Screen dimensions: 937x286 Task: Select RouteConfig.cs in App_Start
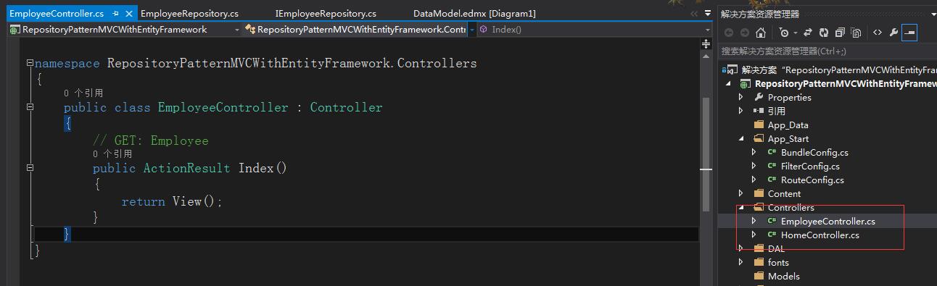(x=812, y=180)
